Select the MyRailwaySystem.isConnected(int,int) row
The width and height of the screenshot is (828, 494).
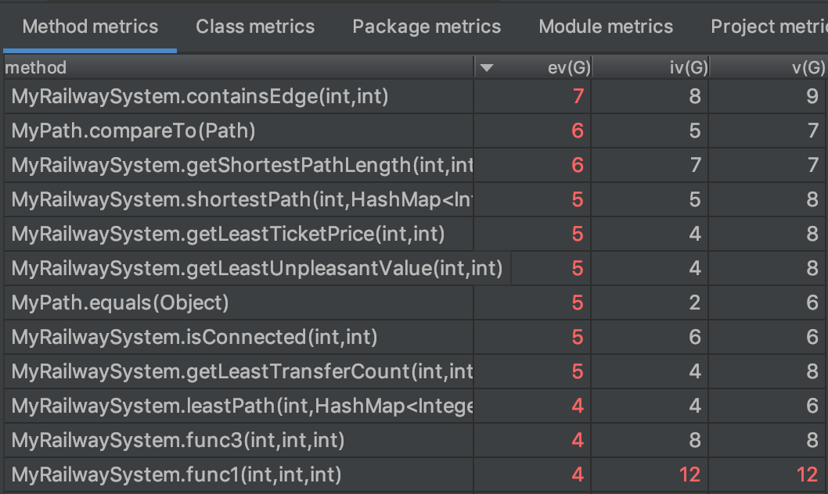point(195,337)
